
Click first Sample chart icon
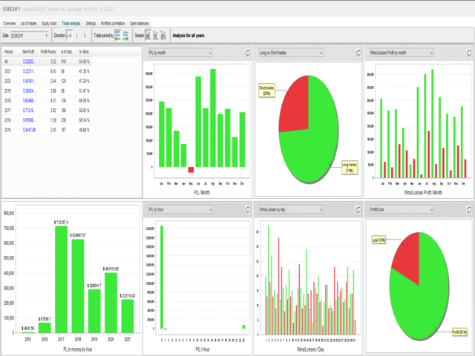click(x=148, y=35)
